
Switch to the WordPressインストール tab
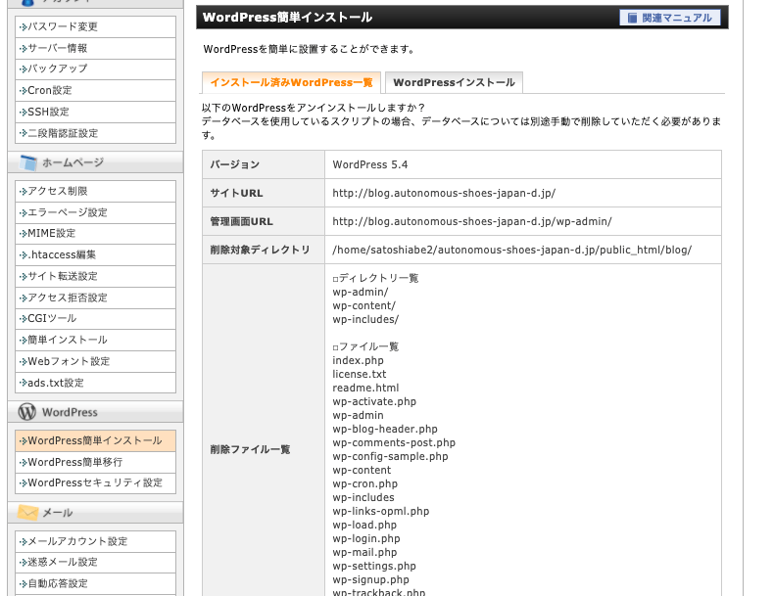[x=454, y=82]
